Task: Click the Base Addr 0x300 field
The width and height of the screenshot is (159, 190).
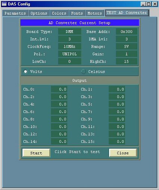Action: [127, 32]
